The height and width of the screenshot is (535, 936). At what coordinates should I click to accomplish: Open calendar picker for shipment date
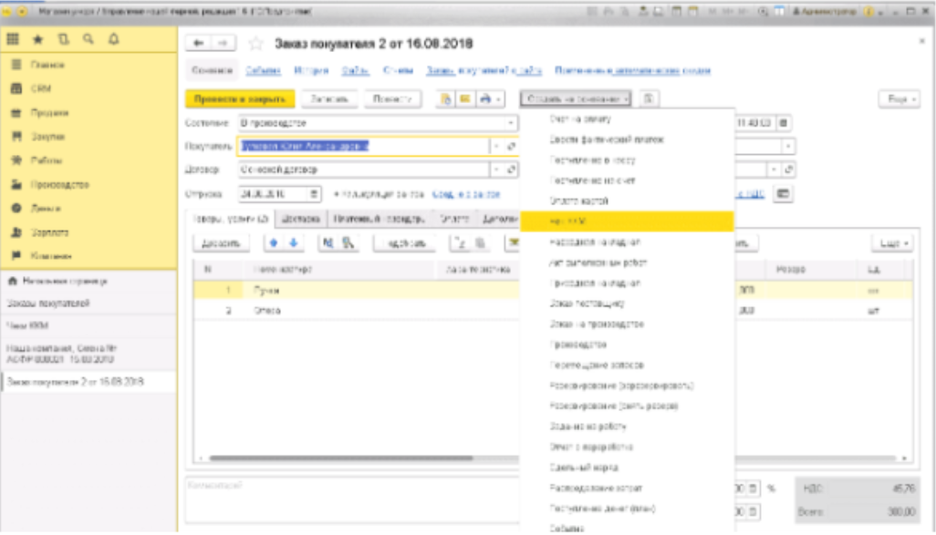click(x=314, y=194)
